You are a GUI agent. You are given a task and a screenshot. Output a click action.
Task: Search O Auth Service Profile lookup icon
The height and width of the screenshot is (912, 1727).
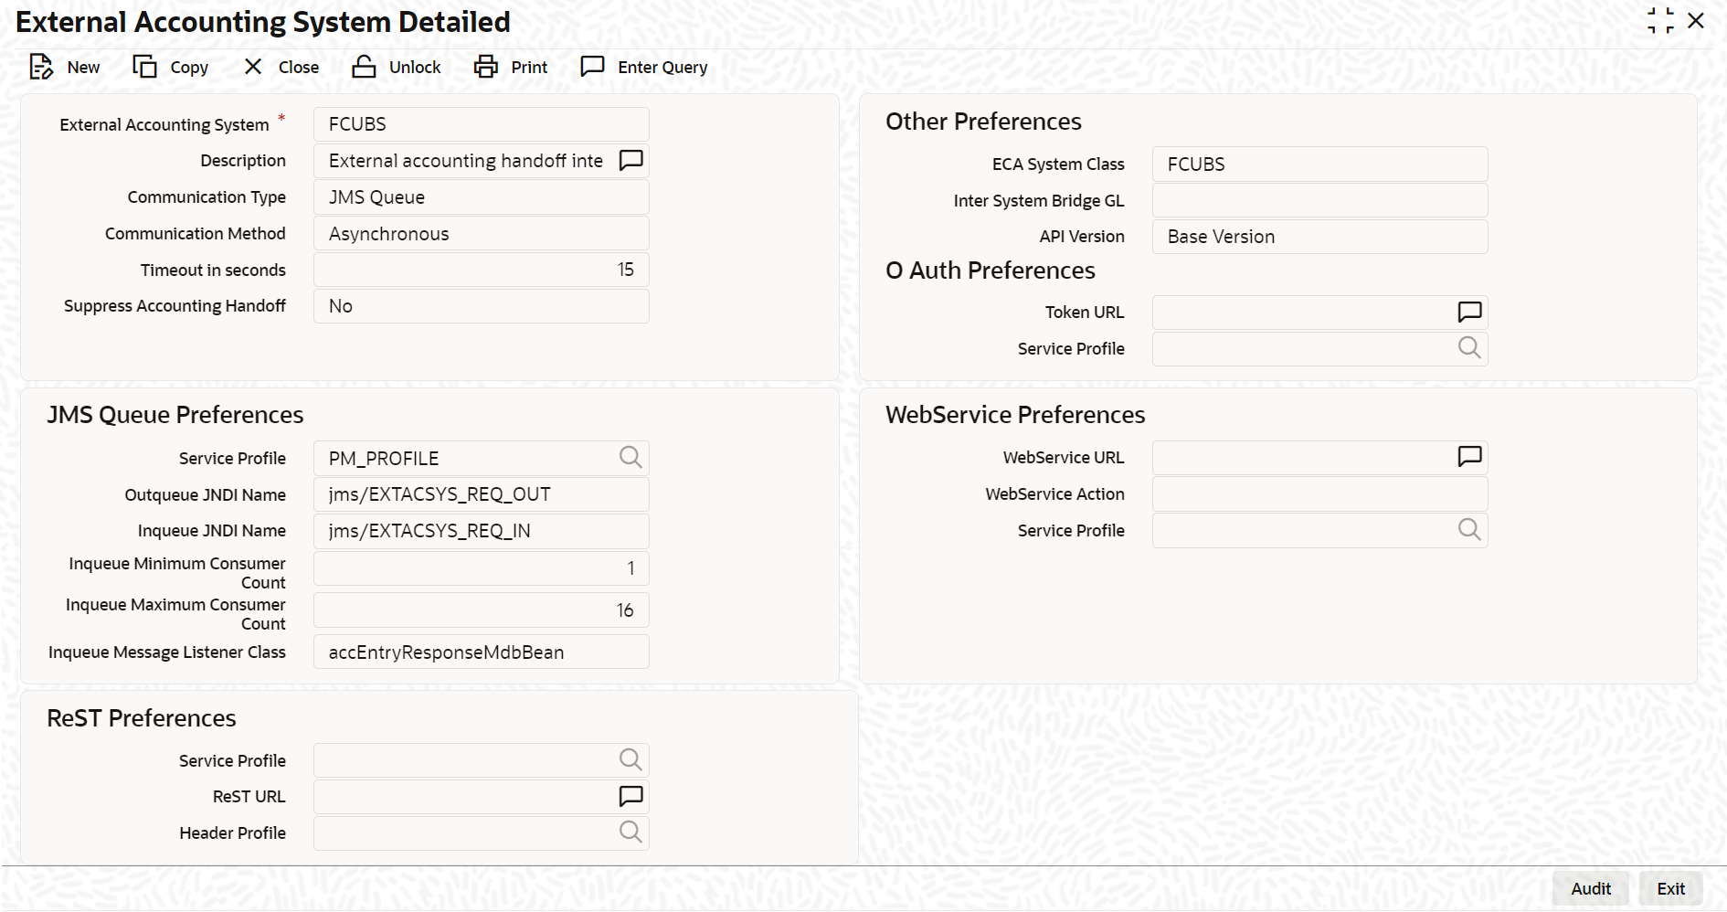point(1469,348)
